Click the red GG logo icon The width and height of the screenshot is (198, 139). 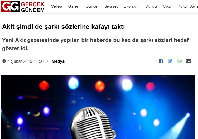[x=10, y=6]
